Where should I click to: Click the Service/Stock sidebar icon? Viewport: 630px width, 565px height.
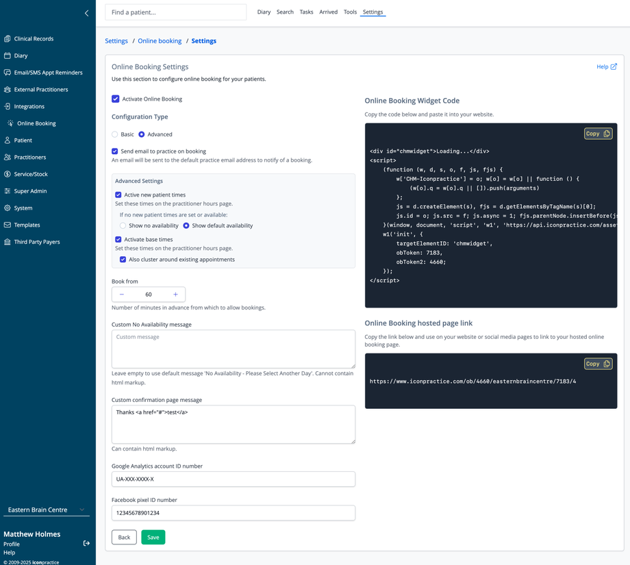tap(8, 174)
